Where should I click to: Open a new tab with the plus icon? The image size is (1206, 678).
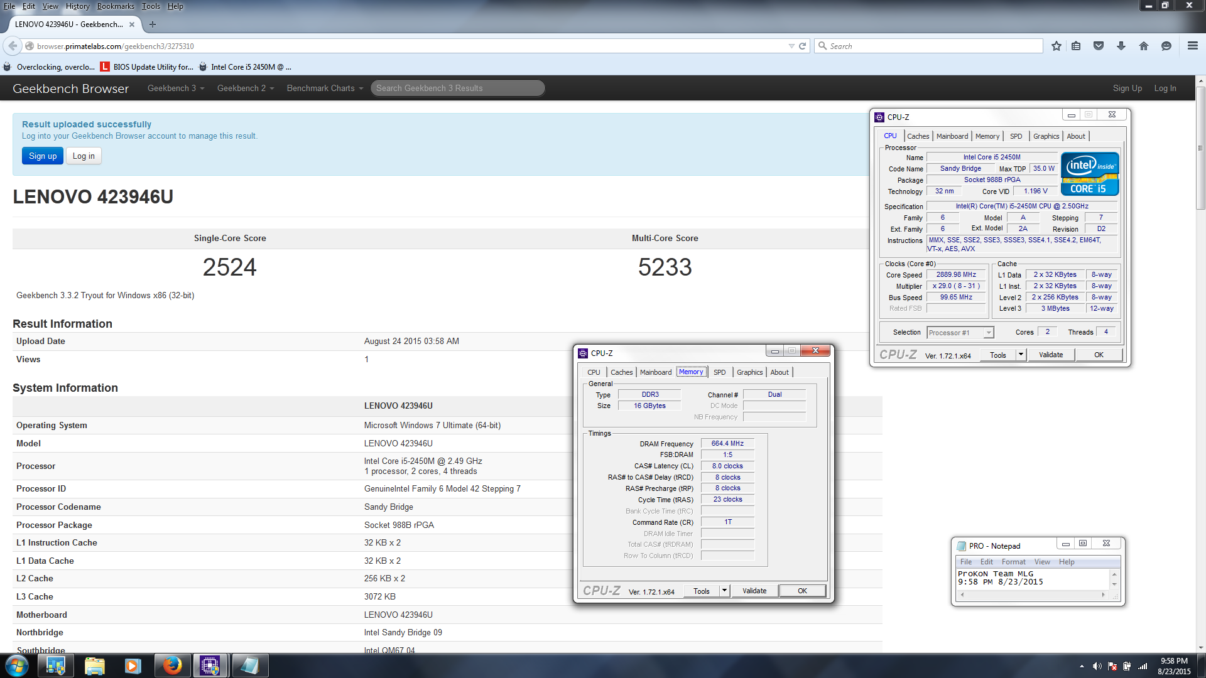(153, 24)
